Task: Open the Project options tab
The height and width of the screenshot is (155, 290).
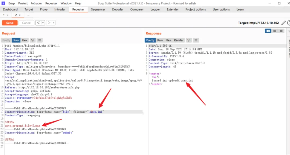Action: 195,9
